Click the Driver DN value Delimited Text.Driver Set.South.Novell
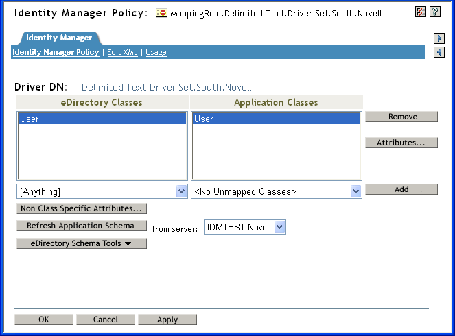455x336 pixels. click(166, 87)
